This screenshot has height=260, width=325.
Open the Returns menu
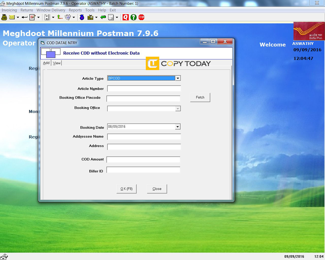coord(27,10)
